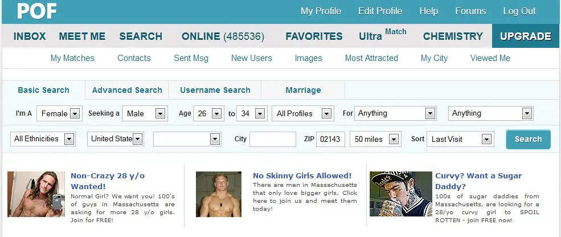Viewport: 561px width, 237px height.
Task: Open Images submenu link
Action: pos(308,58)
